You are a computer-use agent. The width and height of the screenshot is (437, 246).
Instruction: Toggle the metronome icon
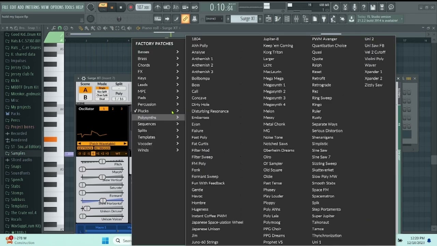(x=158, y=7)
